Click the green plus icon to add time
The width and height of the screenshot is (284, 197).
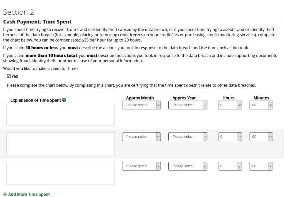(x=5, y=194)
